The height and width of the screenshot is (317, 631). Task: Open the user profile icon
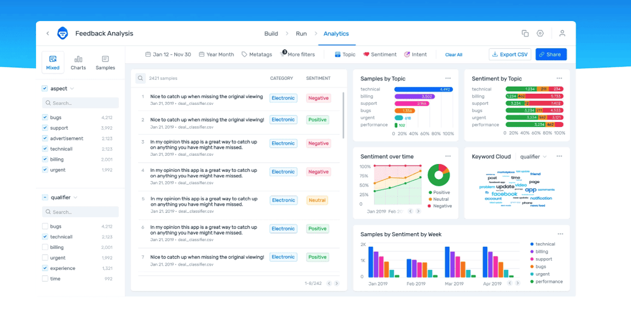coord(562,33)
